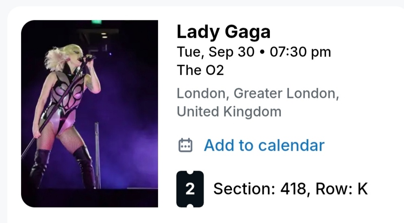Image resolution: width=404 pixels, height=223 pixels.
Task: Open the Add to calendar link
Action: [264, 145]
